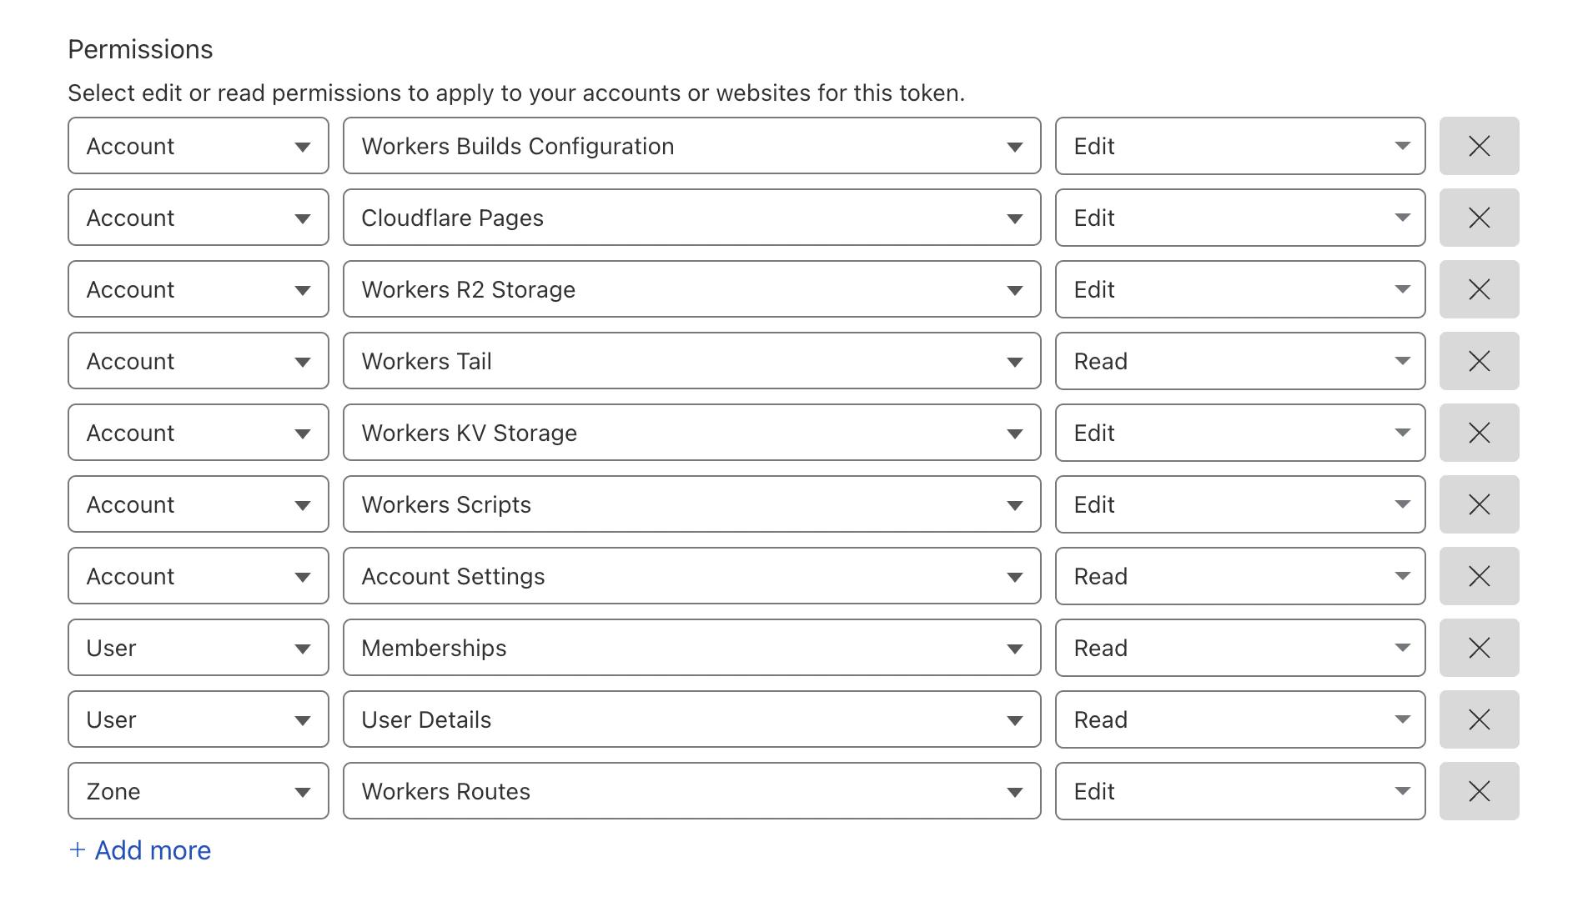Remove the Workers KV Storage permission
The image size is (1588, 902).
coord(1479,433)
